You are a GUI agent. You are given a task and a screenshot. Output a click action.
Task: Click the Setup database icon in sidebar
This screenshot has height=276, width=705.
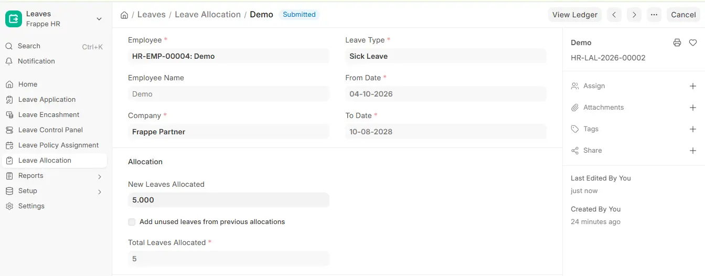(x=9, y=191)
